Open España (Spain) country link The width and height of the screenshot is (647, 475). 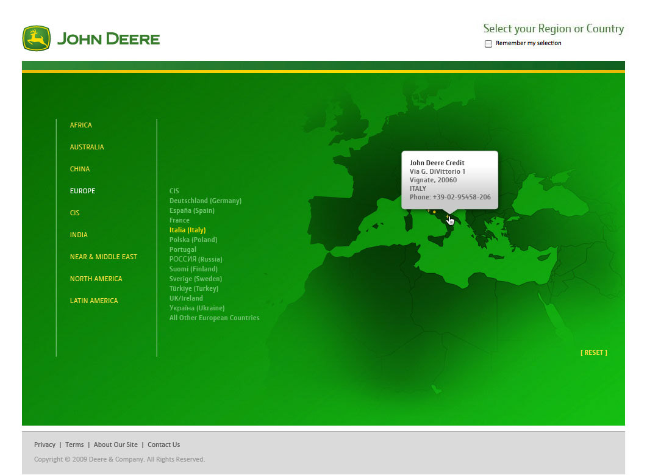point(192,210)
